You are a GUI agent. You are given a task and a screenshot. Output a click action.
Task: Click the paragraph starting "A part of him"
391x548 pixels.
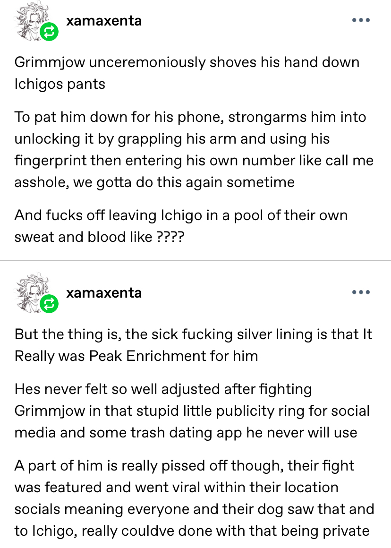[194, 498]
